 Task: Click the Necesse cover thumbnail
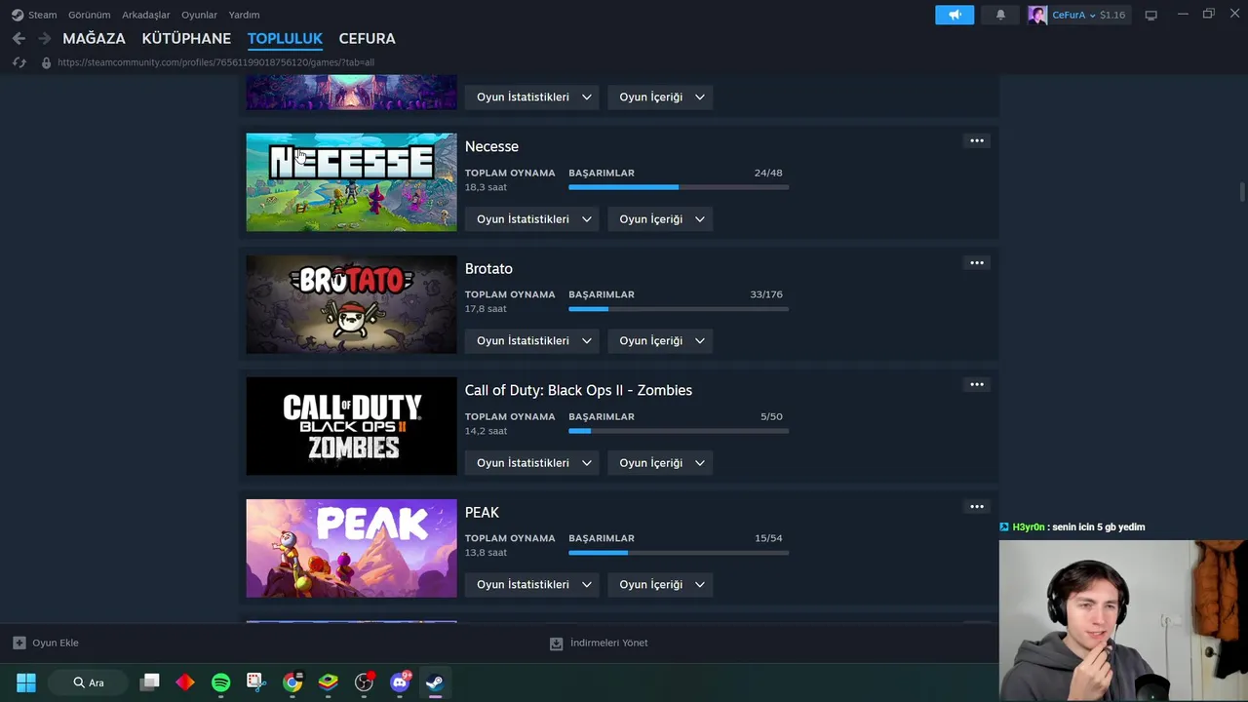351,182
